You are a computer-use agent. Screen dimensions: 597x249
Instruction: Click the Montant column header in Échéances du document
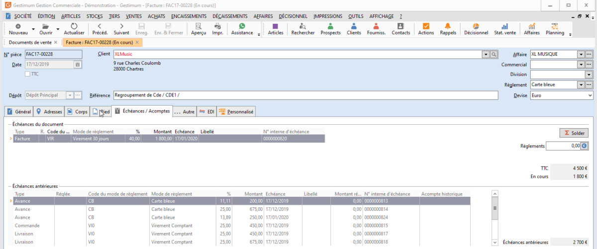coord(162,132)
